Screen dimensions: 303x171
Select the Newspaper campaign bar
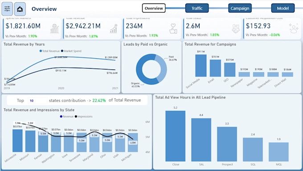click(x=244, y=74)
